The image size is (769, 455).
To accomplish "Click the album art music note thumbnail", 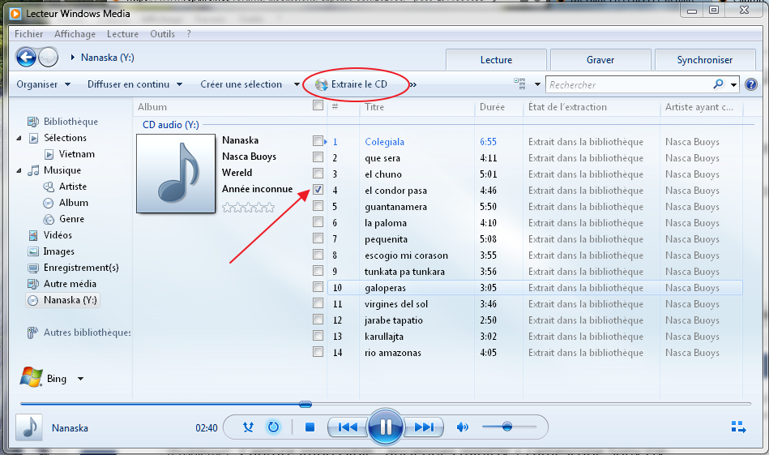I will [176, 174].
